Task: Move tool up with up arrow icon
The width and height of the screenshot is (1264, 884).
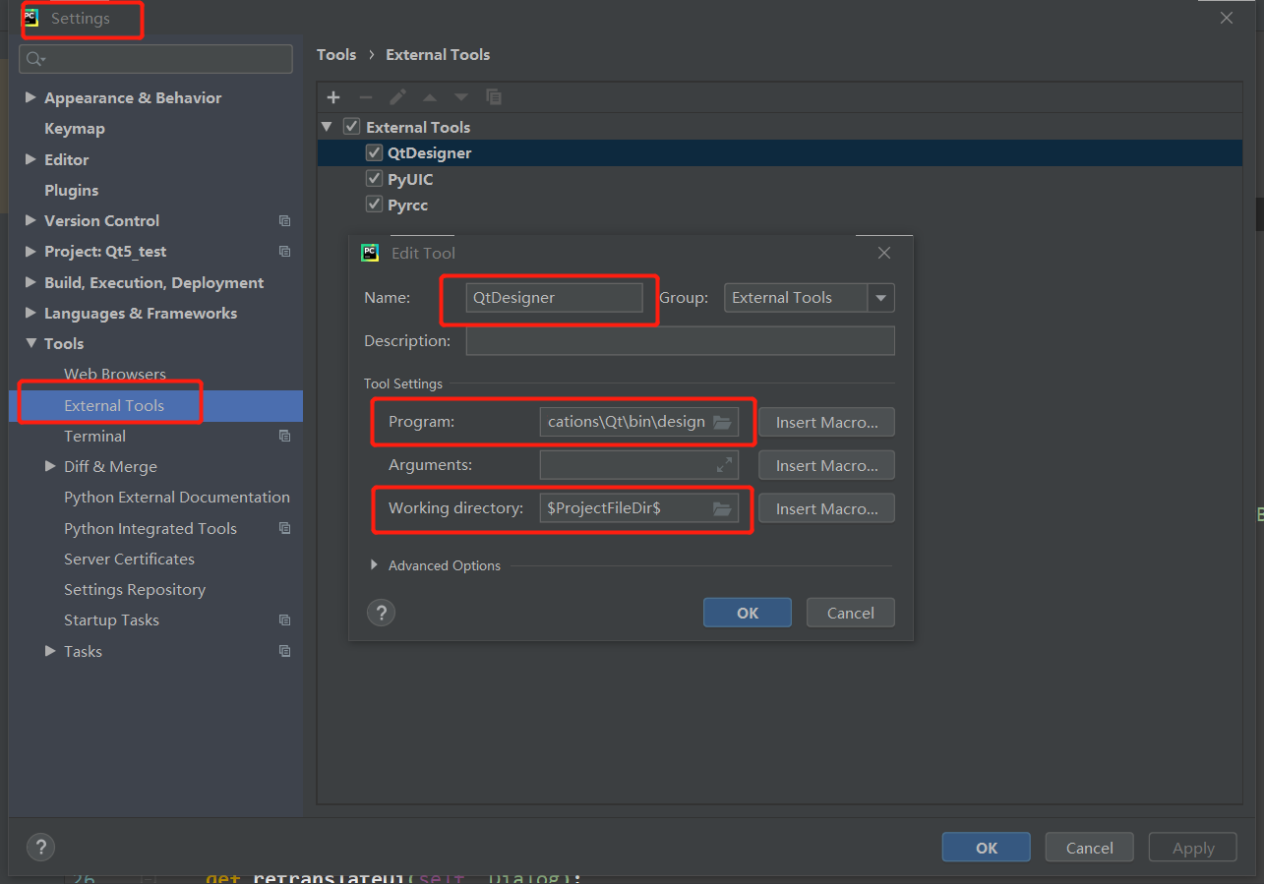Action: 429,97
